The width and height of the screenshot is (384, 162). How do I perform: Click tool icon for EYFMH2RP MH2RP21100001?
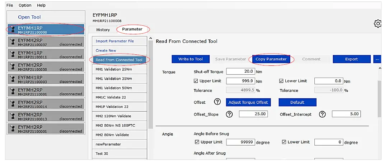click(13, 129)
